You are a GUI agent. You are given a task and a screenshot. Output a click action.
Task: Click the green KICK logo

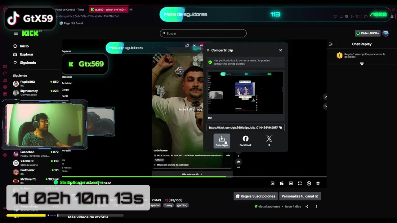pos(31,33)
